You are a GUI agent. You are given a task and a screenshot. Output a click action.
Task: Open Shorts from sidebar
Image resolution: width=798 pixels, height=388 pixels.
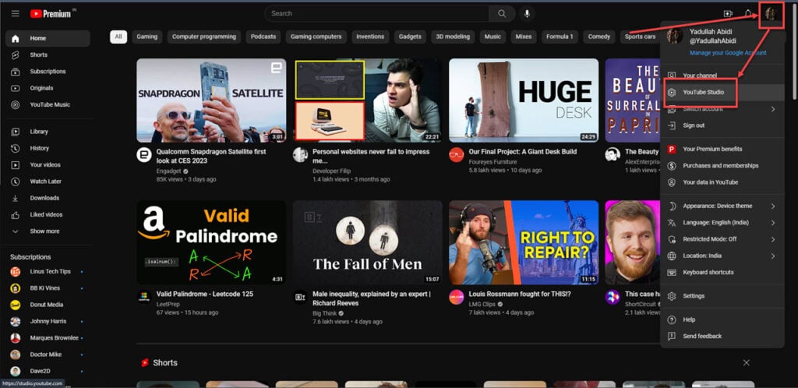click(48, 55)
